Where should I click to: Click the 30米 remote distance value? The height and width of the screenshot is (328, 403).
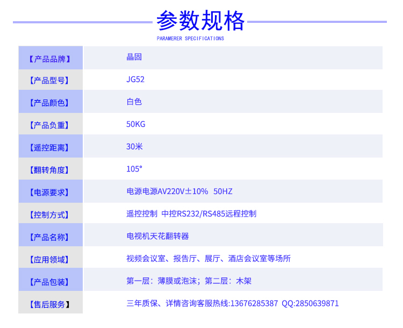[x=134, y=146]
